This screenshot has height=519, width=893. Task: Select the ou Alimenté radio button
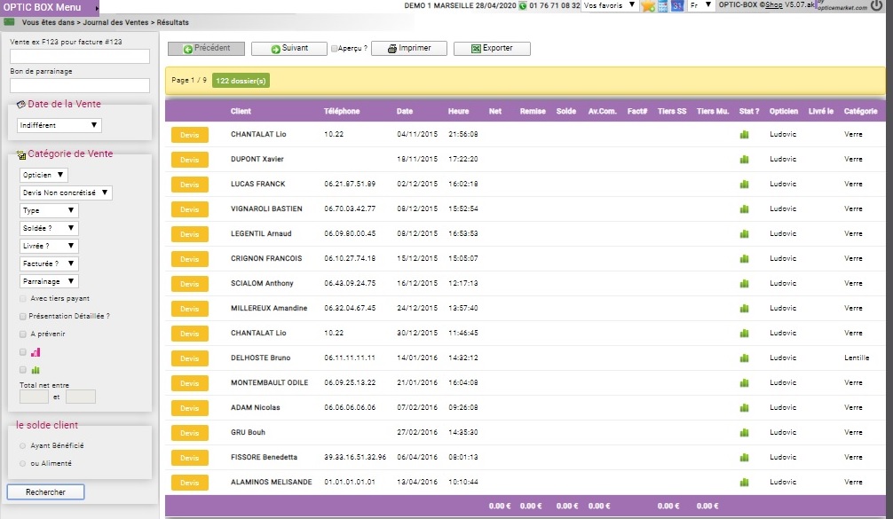23,464
